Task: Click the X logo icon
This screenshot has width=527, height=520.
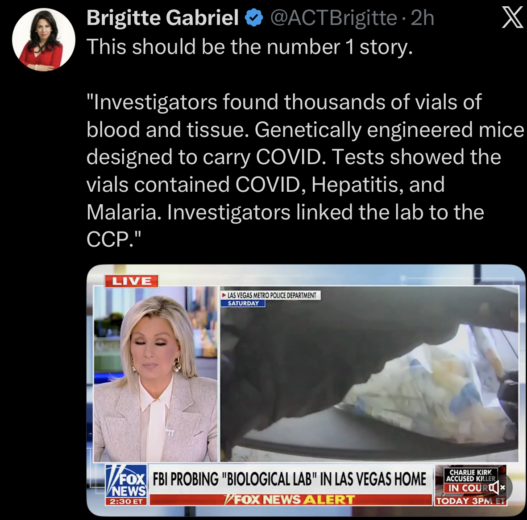Action: point(513,18)
